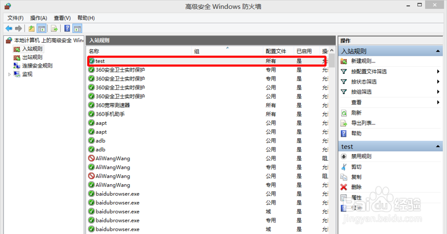The width and height of the screenshot is (447, 234).
Task: Open the 按状态筛选 submenu arrow
Action: (438, 81)
